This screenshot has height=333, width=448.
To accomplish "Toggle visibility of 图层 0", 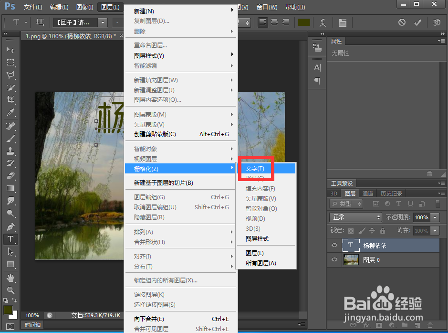I will [334, 259].
